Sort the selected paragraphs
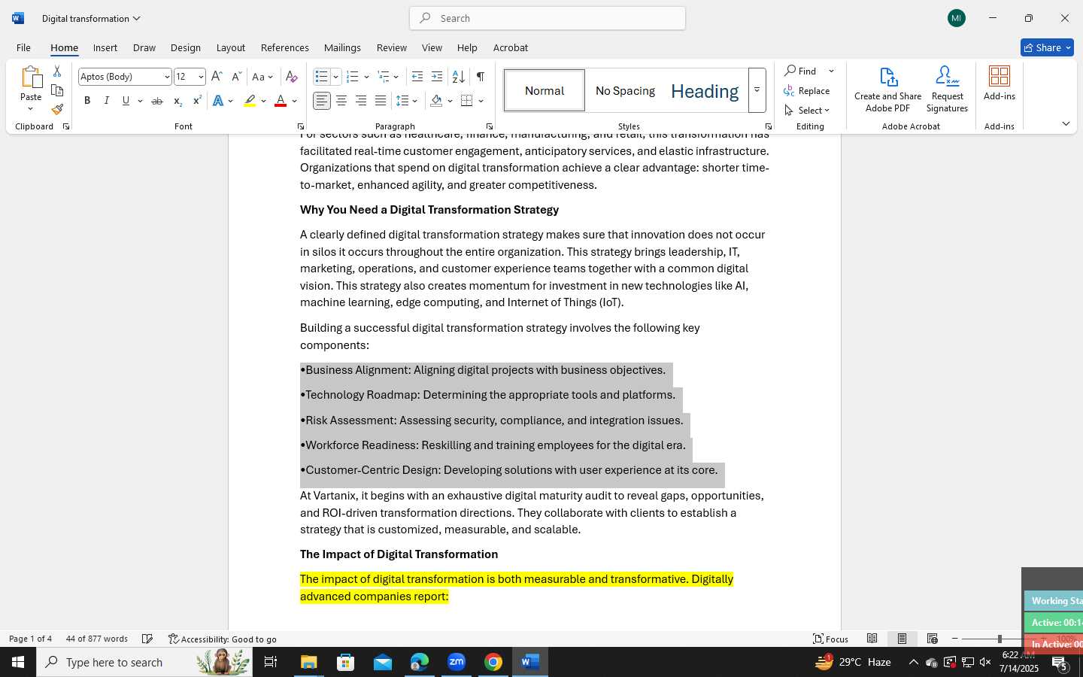This screenshot has height=677, width=1083. 458,77
